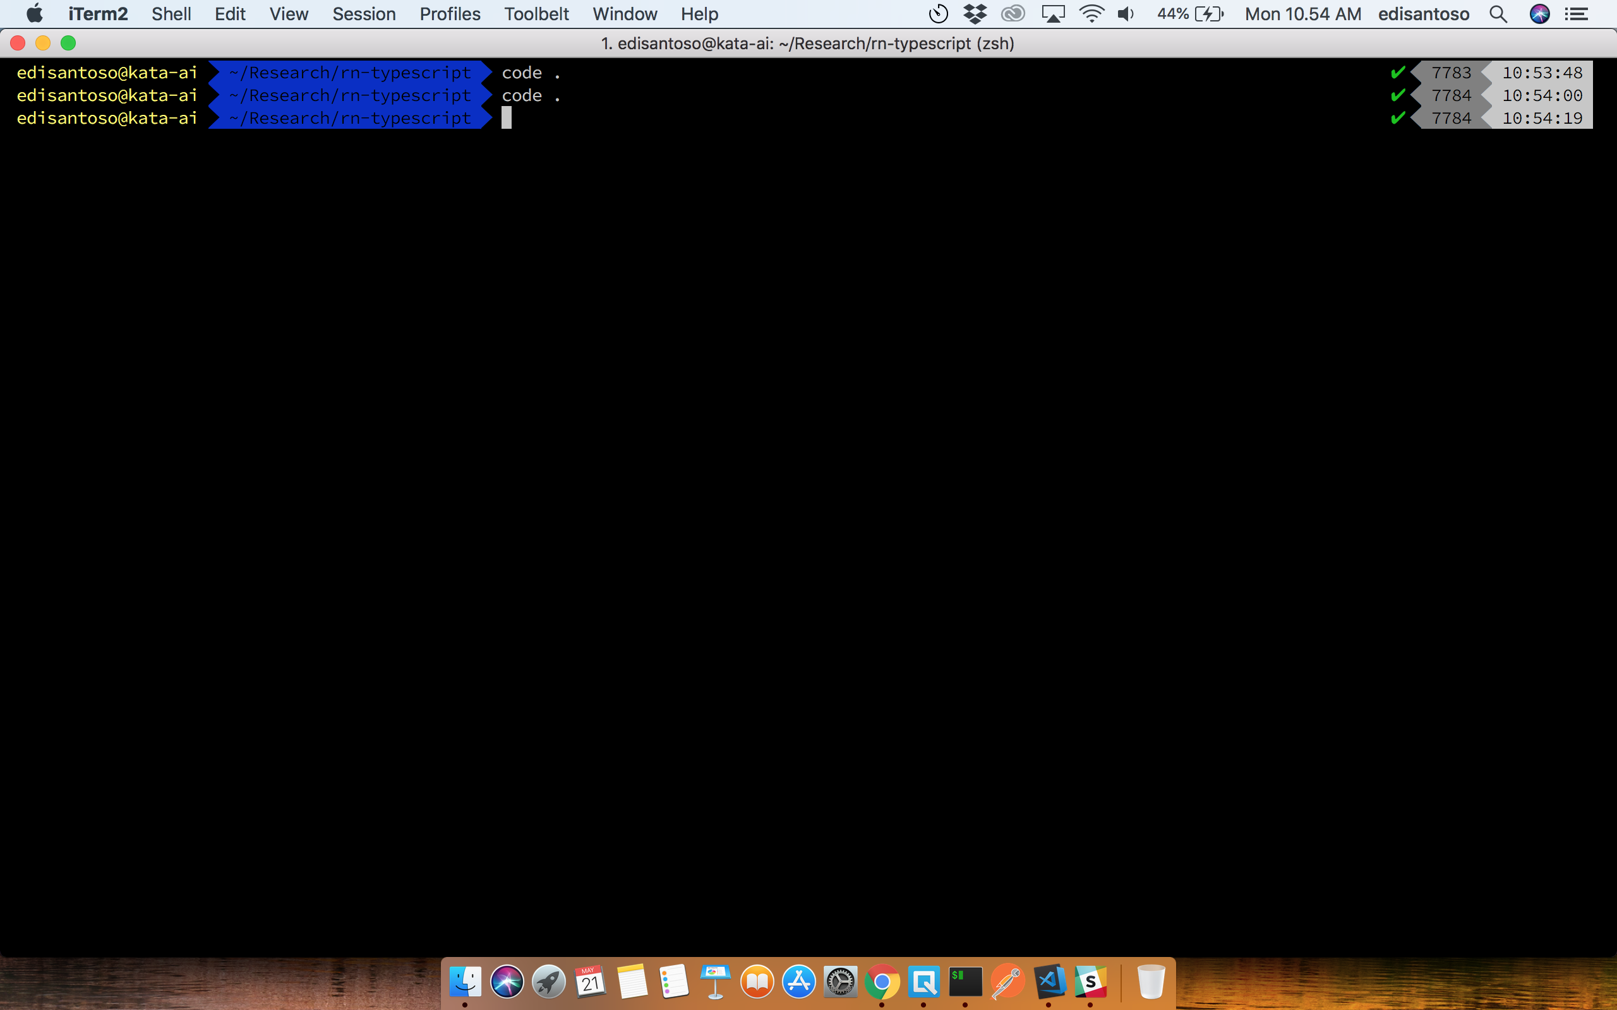Viewport: 1617px width, 1010px height.
Task: Open the battery percentage dropdown
Action: point(1191,13)
